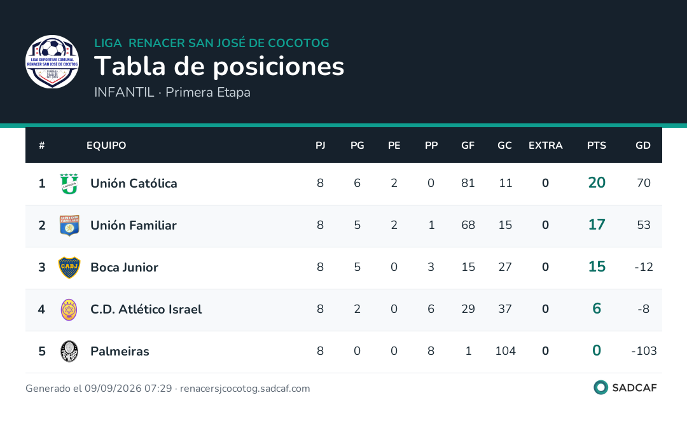687x421 pixels.
Task: Select the GD column header
Action: 643,146
